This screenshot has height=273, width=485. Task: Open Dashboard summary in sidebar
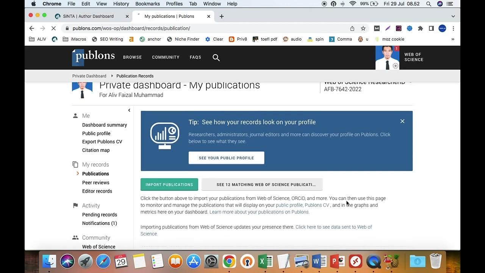pos(105,125)
